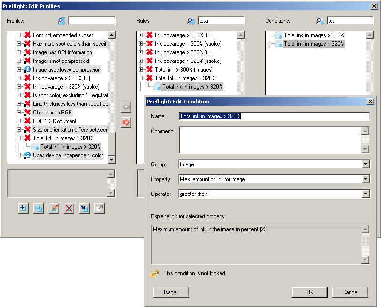Click the Export profile arrow icon
The height and width of the screenshot is (307, 381).
100,208
